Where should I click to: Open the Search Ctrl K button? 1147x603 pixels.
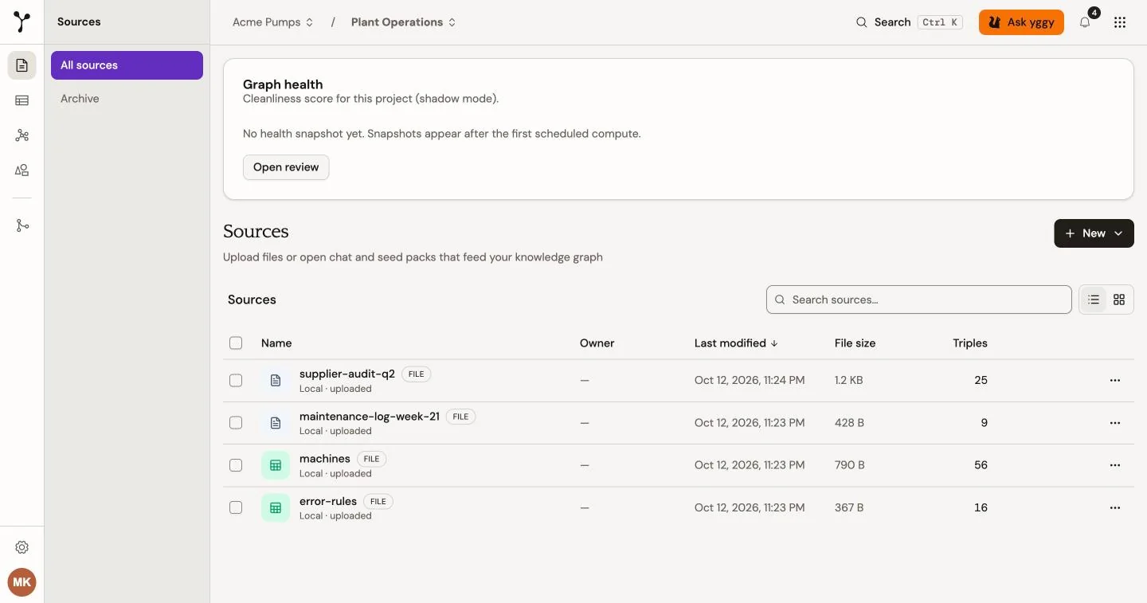click(908, 22)
